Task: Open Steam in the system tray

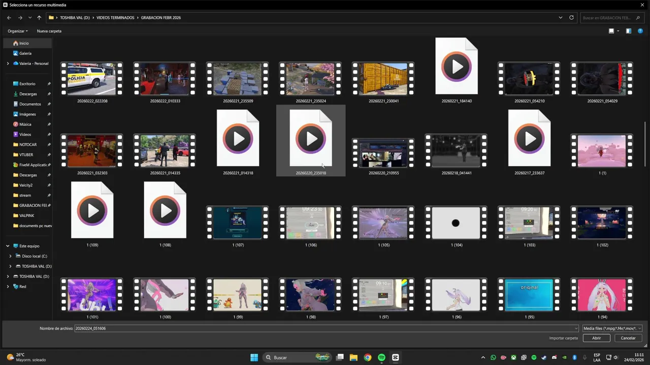Action: [x=544, y=357]
